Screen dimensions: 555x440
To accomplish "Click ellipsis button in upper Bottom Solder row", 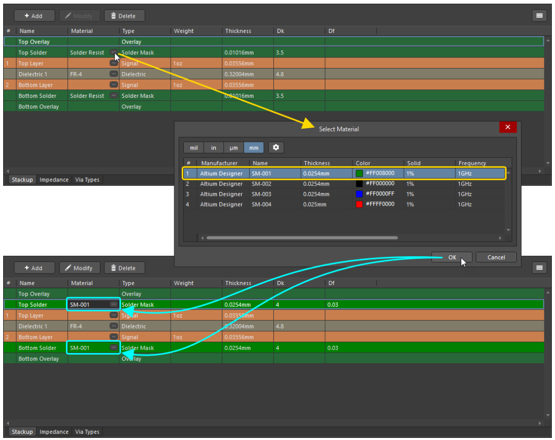I will 114,96.
